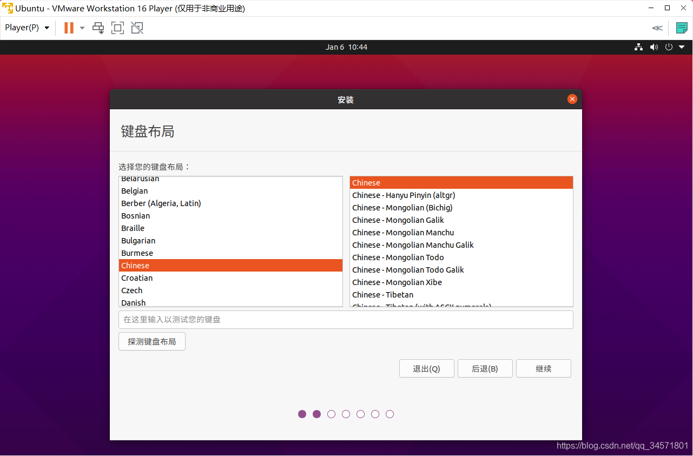Viewport: 693px width, 456px height.
Task: Open the Jan 6 10:44 clock menu
Action: click(x=346, y=47)
